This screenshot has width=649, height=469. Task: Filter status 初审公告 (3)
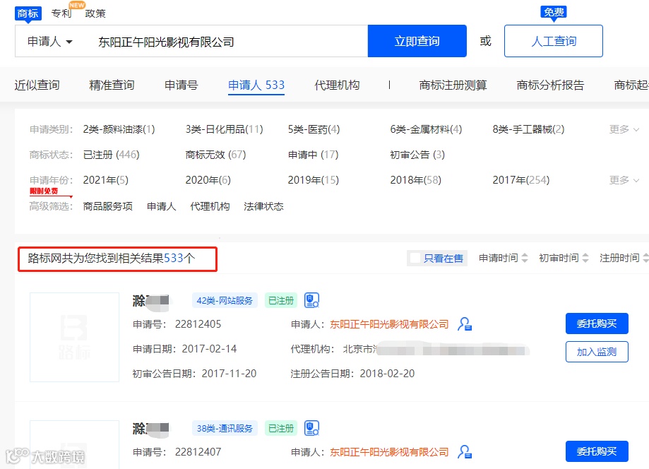coord(417,155)
